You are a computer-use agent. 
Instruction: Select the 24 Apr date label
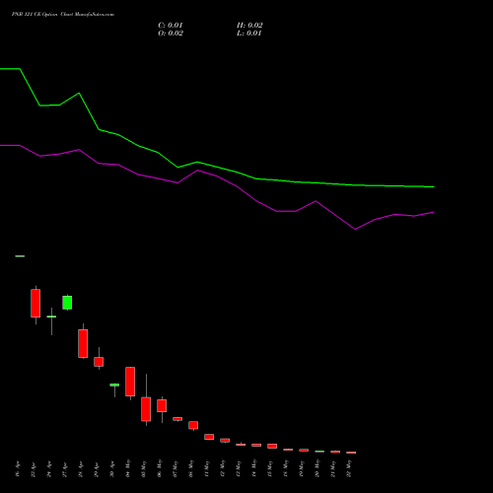(x=49, y=469)
